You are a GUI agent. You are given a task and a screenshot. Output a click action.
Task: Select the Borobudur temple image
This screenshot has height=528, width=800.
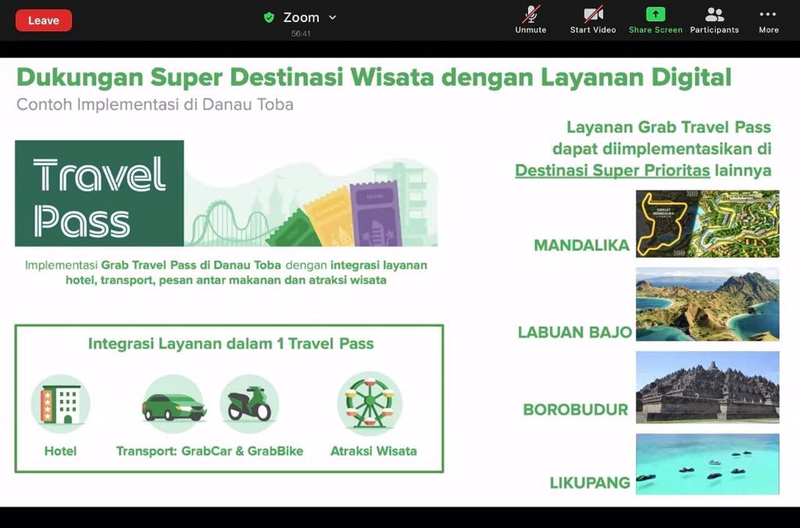(x=707, y=387)
